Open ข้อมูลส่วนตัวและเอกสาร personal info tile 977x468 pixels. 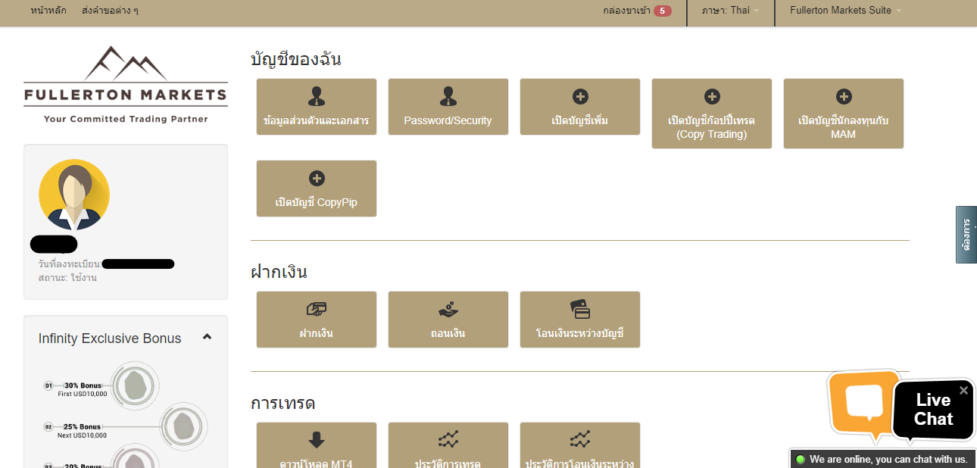click(x=317, y=107)
